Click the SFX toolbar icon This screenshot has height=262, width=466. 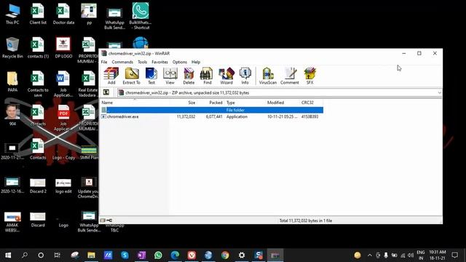tap(309, 76)
